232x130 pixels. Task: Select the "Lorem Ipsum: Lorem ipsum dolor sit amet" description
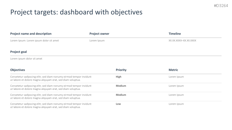click(34, 40)
